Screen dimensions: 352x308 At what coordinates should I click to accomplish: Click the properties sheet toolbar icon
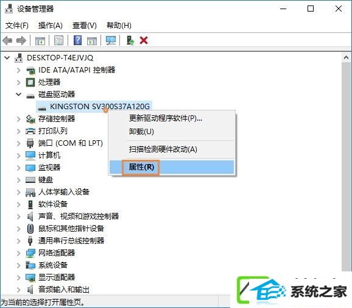pos(58,40)
